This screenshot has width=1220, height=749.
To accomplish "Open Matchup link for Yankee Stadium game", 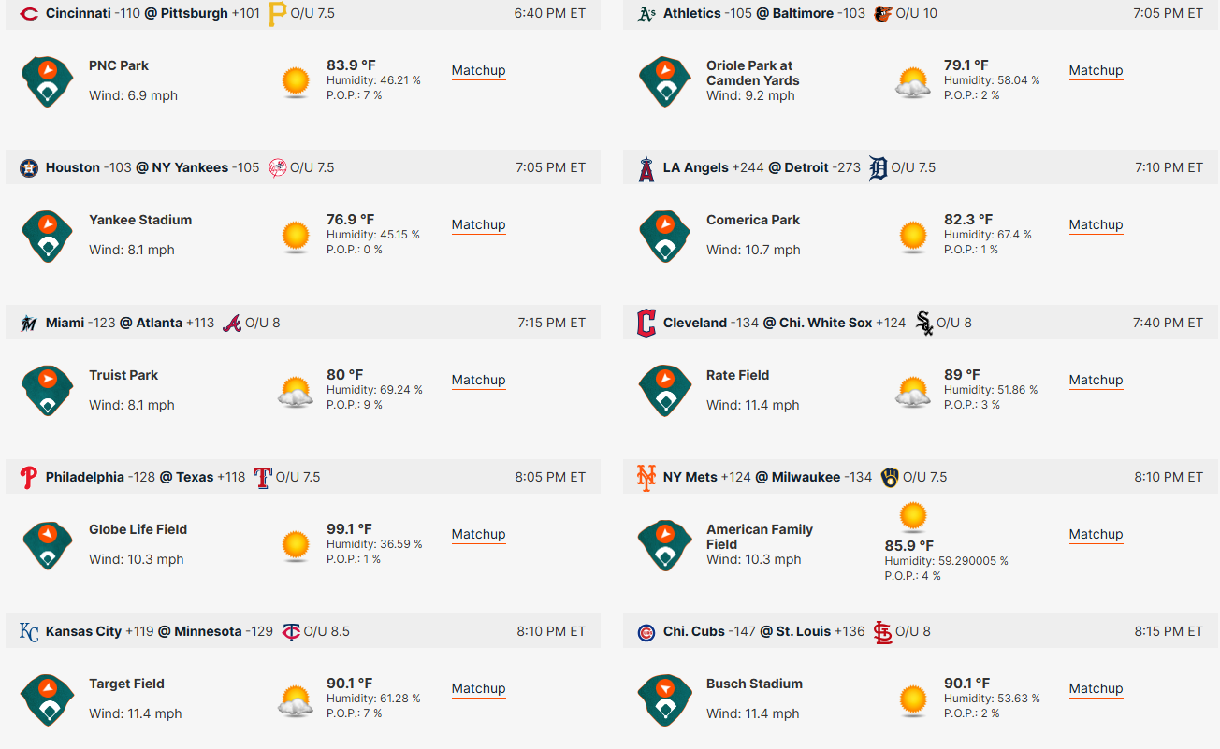I will 478,225.
